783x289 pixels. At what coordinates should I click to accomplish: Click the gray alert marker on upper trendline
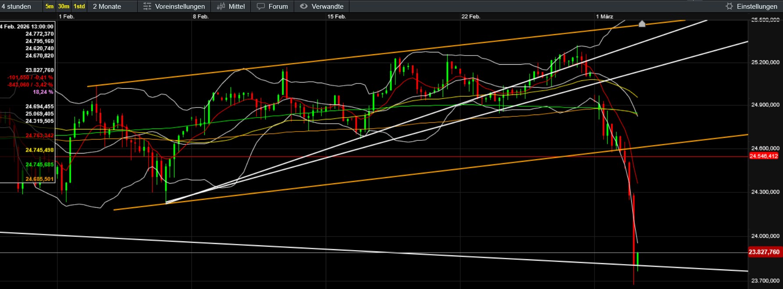tap(642, 24)
